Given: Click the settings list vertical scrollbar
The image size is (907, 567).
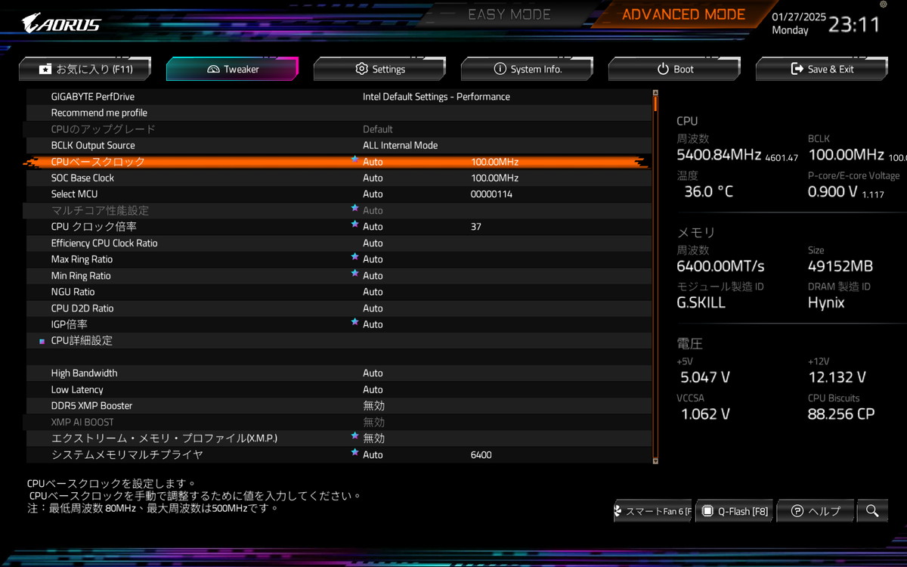Looking at the screenshot, I should [655, 280].
